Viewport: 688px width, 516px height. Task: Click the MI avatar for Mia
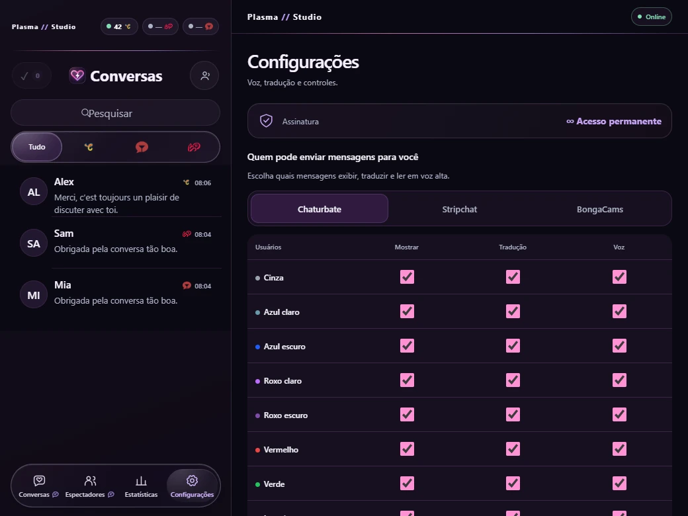[34, 295]
